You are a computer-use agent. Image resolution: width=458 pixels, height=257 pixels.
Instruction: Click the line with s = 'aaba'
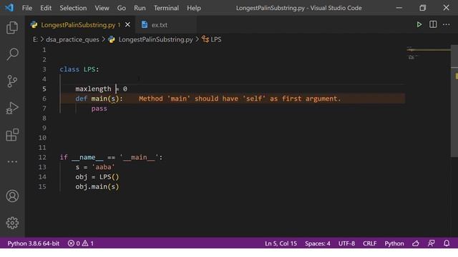(x=95, y=167)
